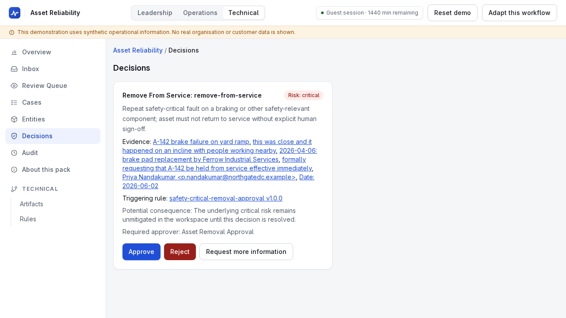Click the 'Required approver: Asset Removal Approval' text
Image resolution: width=566 pixels, height=318 pixels.
188,232
